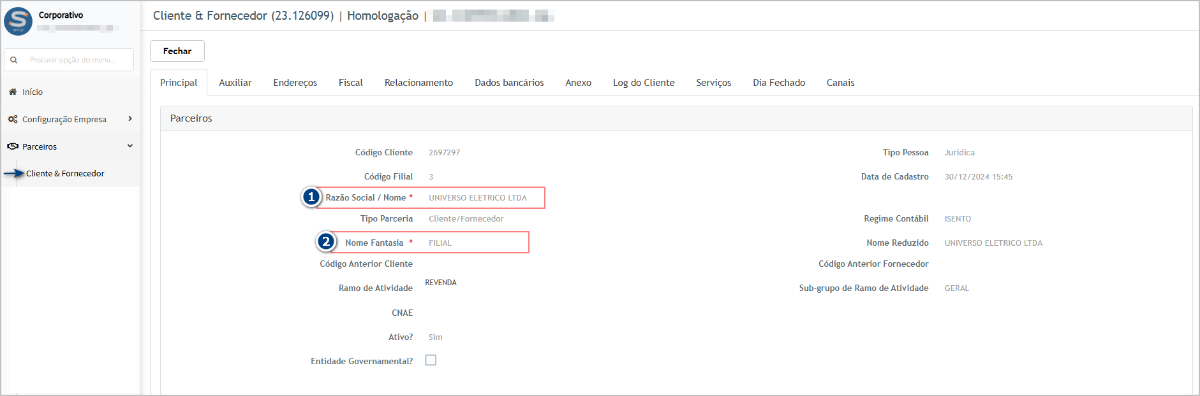Click the Razão Social / Nome field
Viewport: 1200px width, 396px height.
tap(478, 198)
